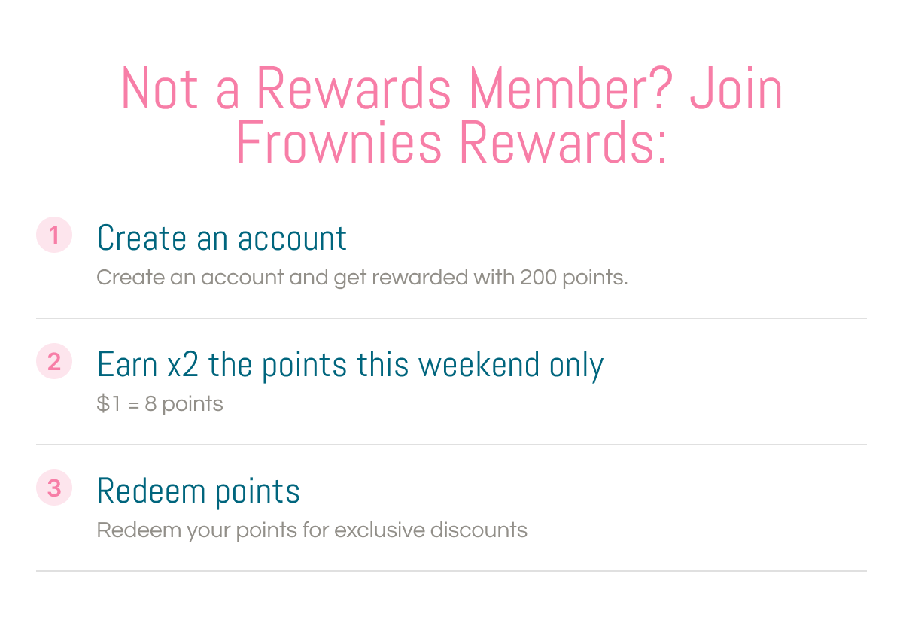Image resolution: width=903 pixels, height=632 pixels.
Task: Click the pink step 1 badge
Action: [x=54, y=235]
